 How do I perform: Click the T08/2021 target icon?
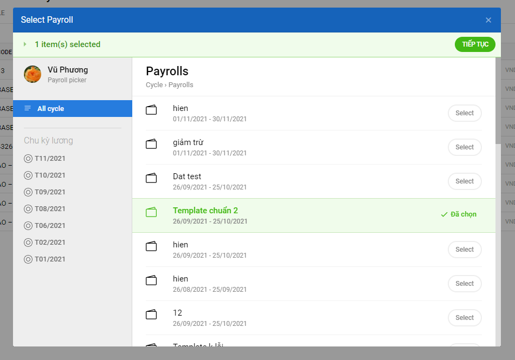pos(28,209)
